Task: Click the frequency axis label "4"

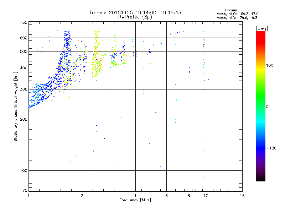Action: point(135,196)
